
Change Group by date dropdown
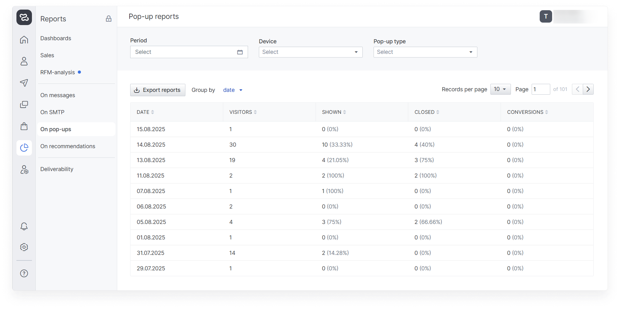232,90
